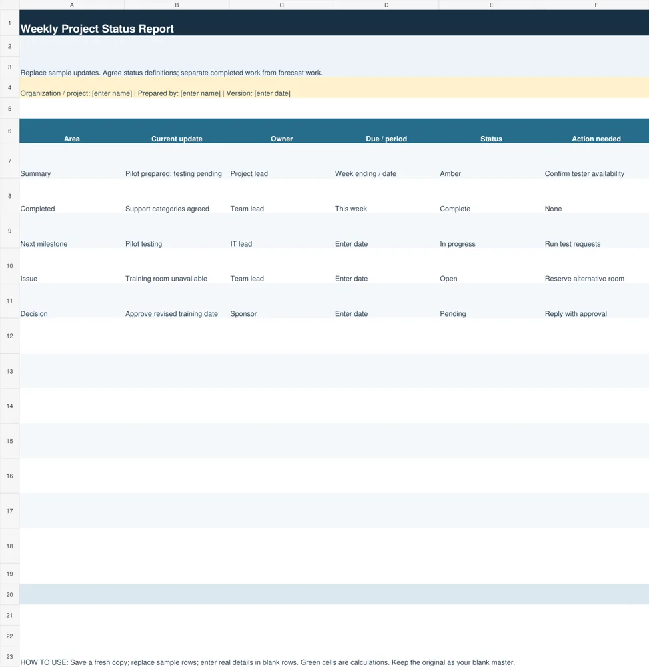The image size is (649, 667).
Task: Select the 'Sponsor' cell
Action: [281, 301]
